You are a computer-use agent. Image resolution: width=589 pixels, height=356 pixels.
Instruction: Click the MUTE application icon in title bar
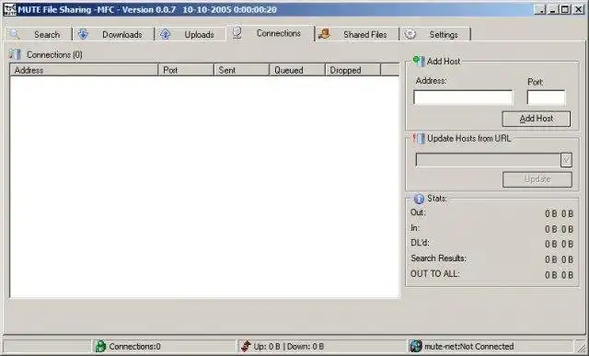point(10,9)
